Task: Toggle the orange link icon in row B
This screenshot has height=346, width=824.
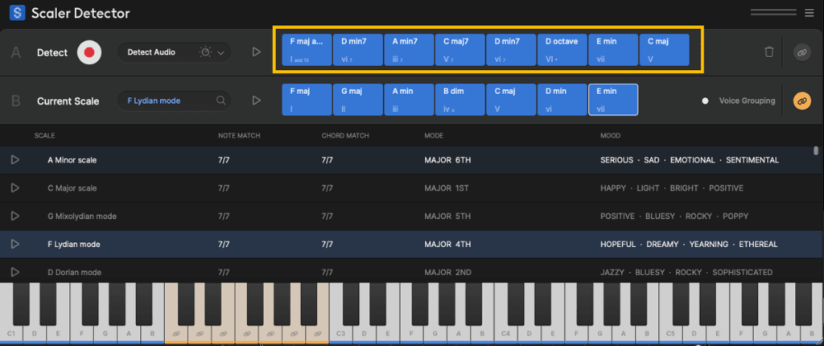Action: [801, 101]
